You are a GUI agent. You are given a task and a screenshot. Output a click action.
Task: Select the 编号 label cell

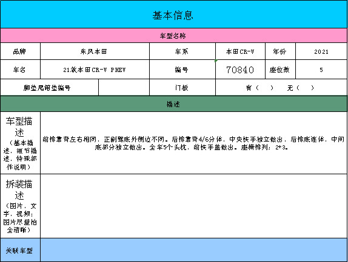pyautogui.click(x=182, y=70)
